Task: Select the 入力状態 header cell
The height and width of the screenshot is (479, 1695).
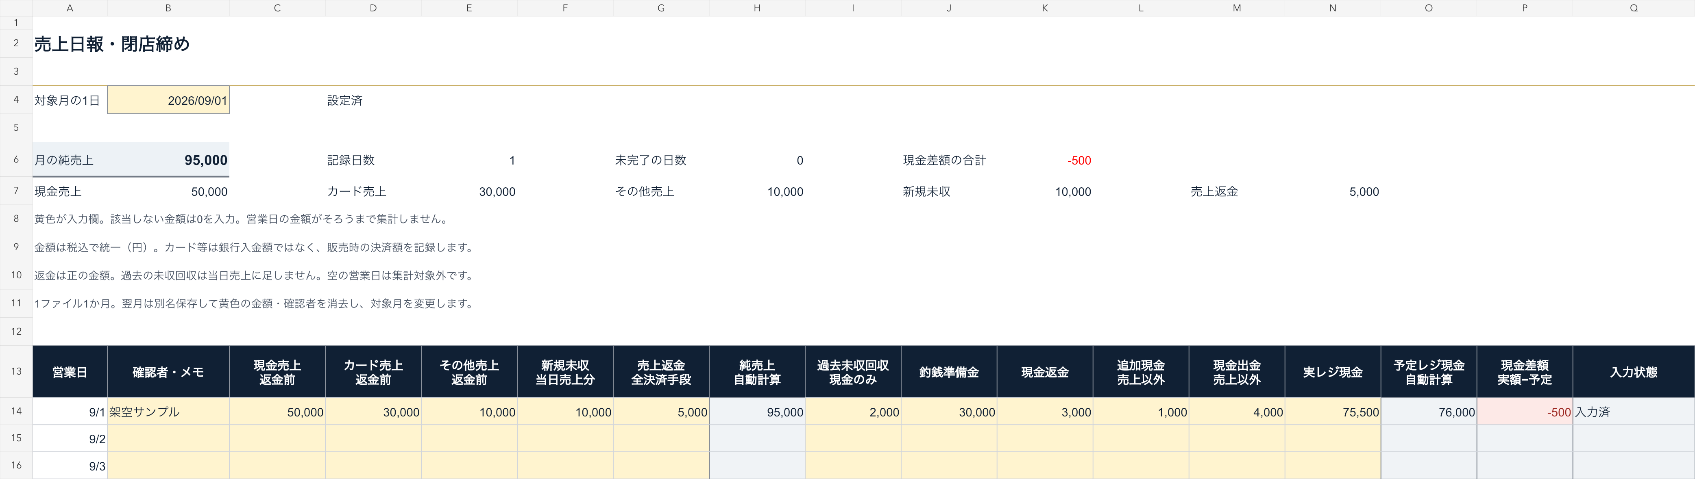Action: pos(1633,372)
